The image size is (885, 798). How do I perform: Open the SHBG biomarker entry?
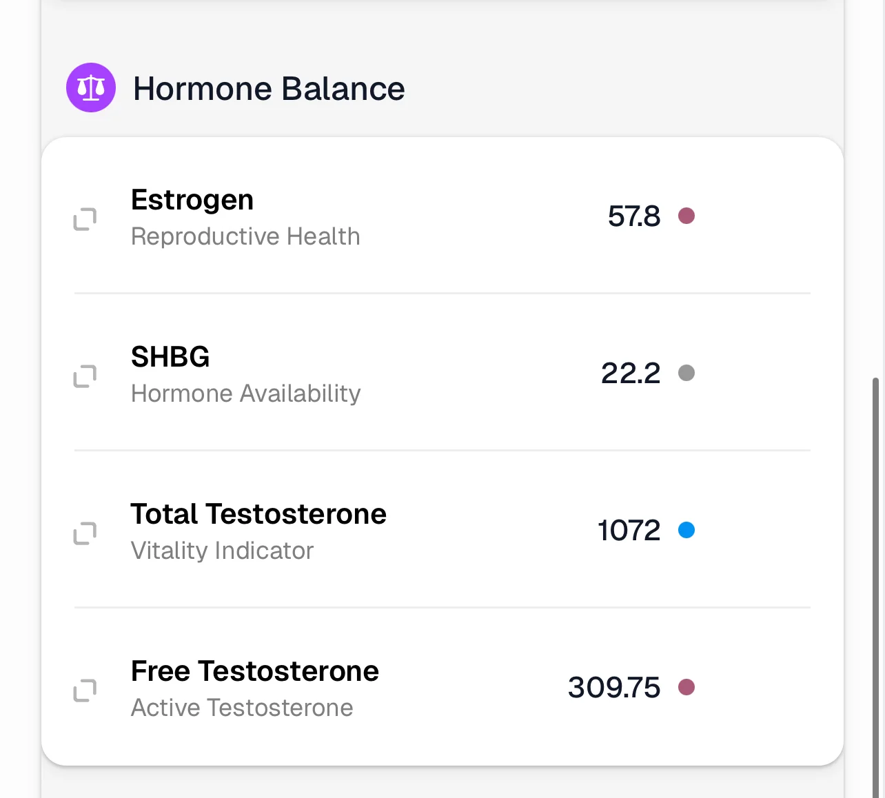[x=170, y=357]
